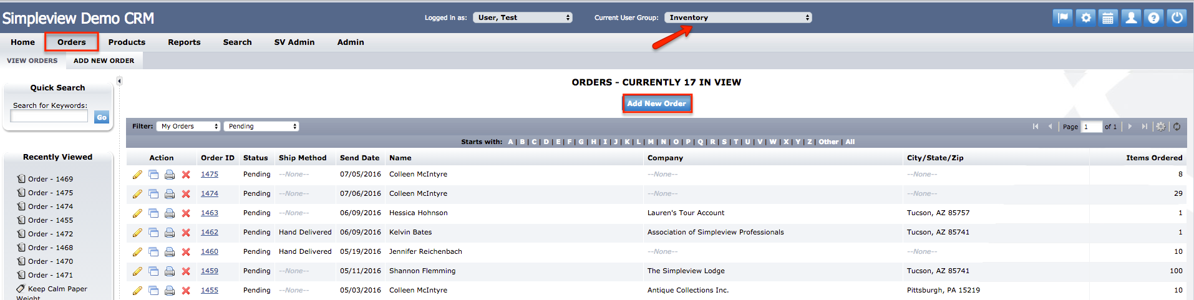This screenshot has width=1194, height=300.
Task: Click the user profile icon
Action: pos(1131,17)
